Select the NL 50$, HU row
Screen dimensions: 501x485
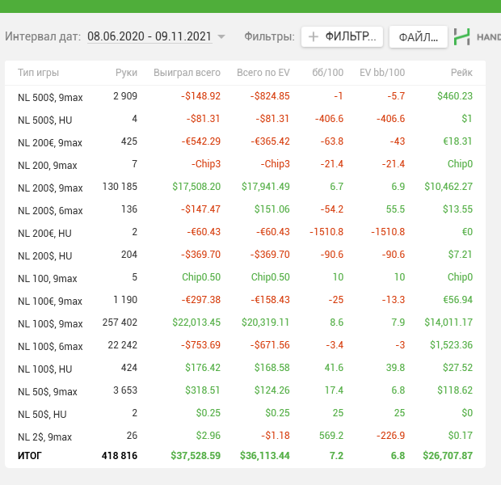click(x=245, y=413)
